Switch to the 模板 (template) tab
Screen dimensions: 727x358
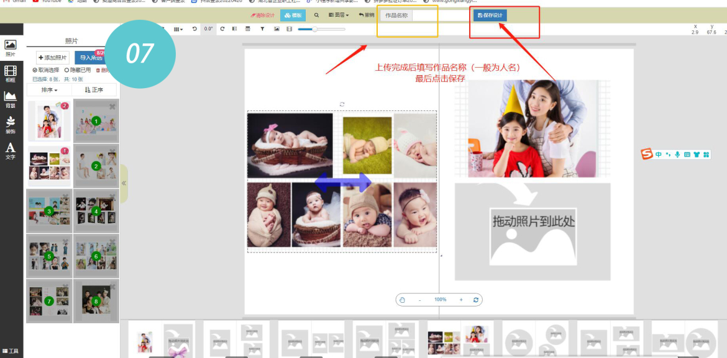pyautogui.click(x=293, y=15)
